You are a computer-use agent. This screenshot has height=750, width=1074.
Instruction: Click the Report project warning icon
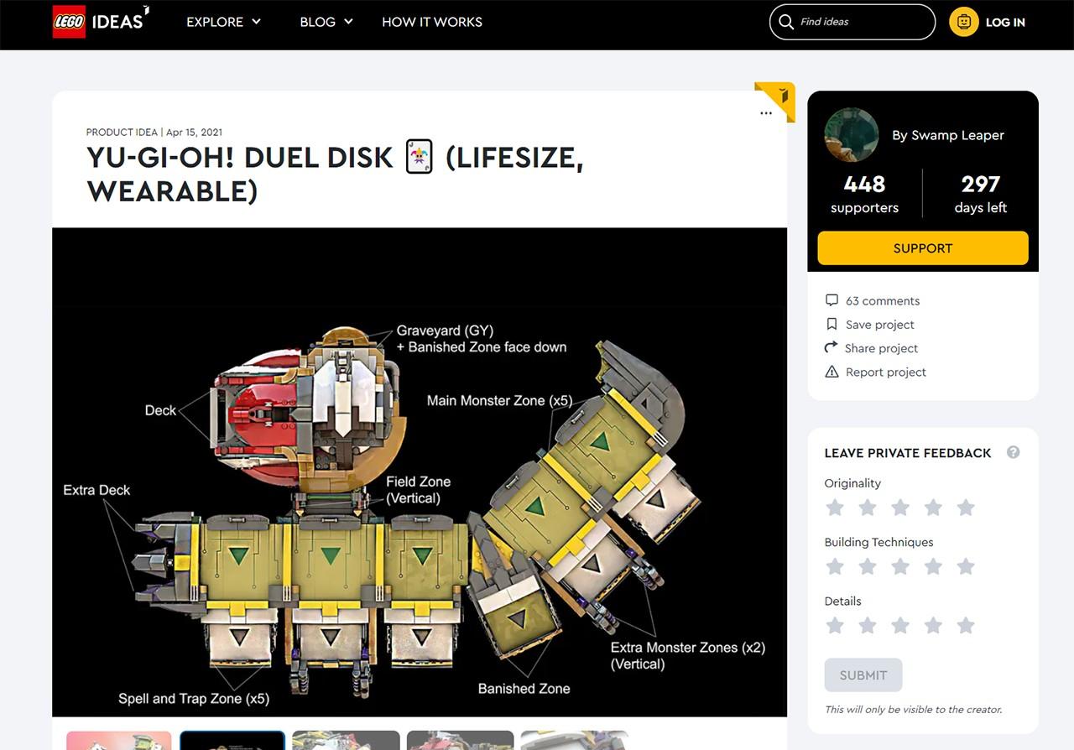[x=832, y=372]
